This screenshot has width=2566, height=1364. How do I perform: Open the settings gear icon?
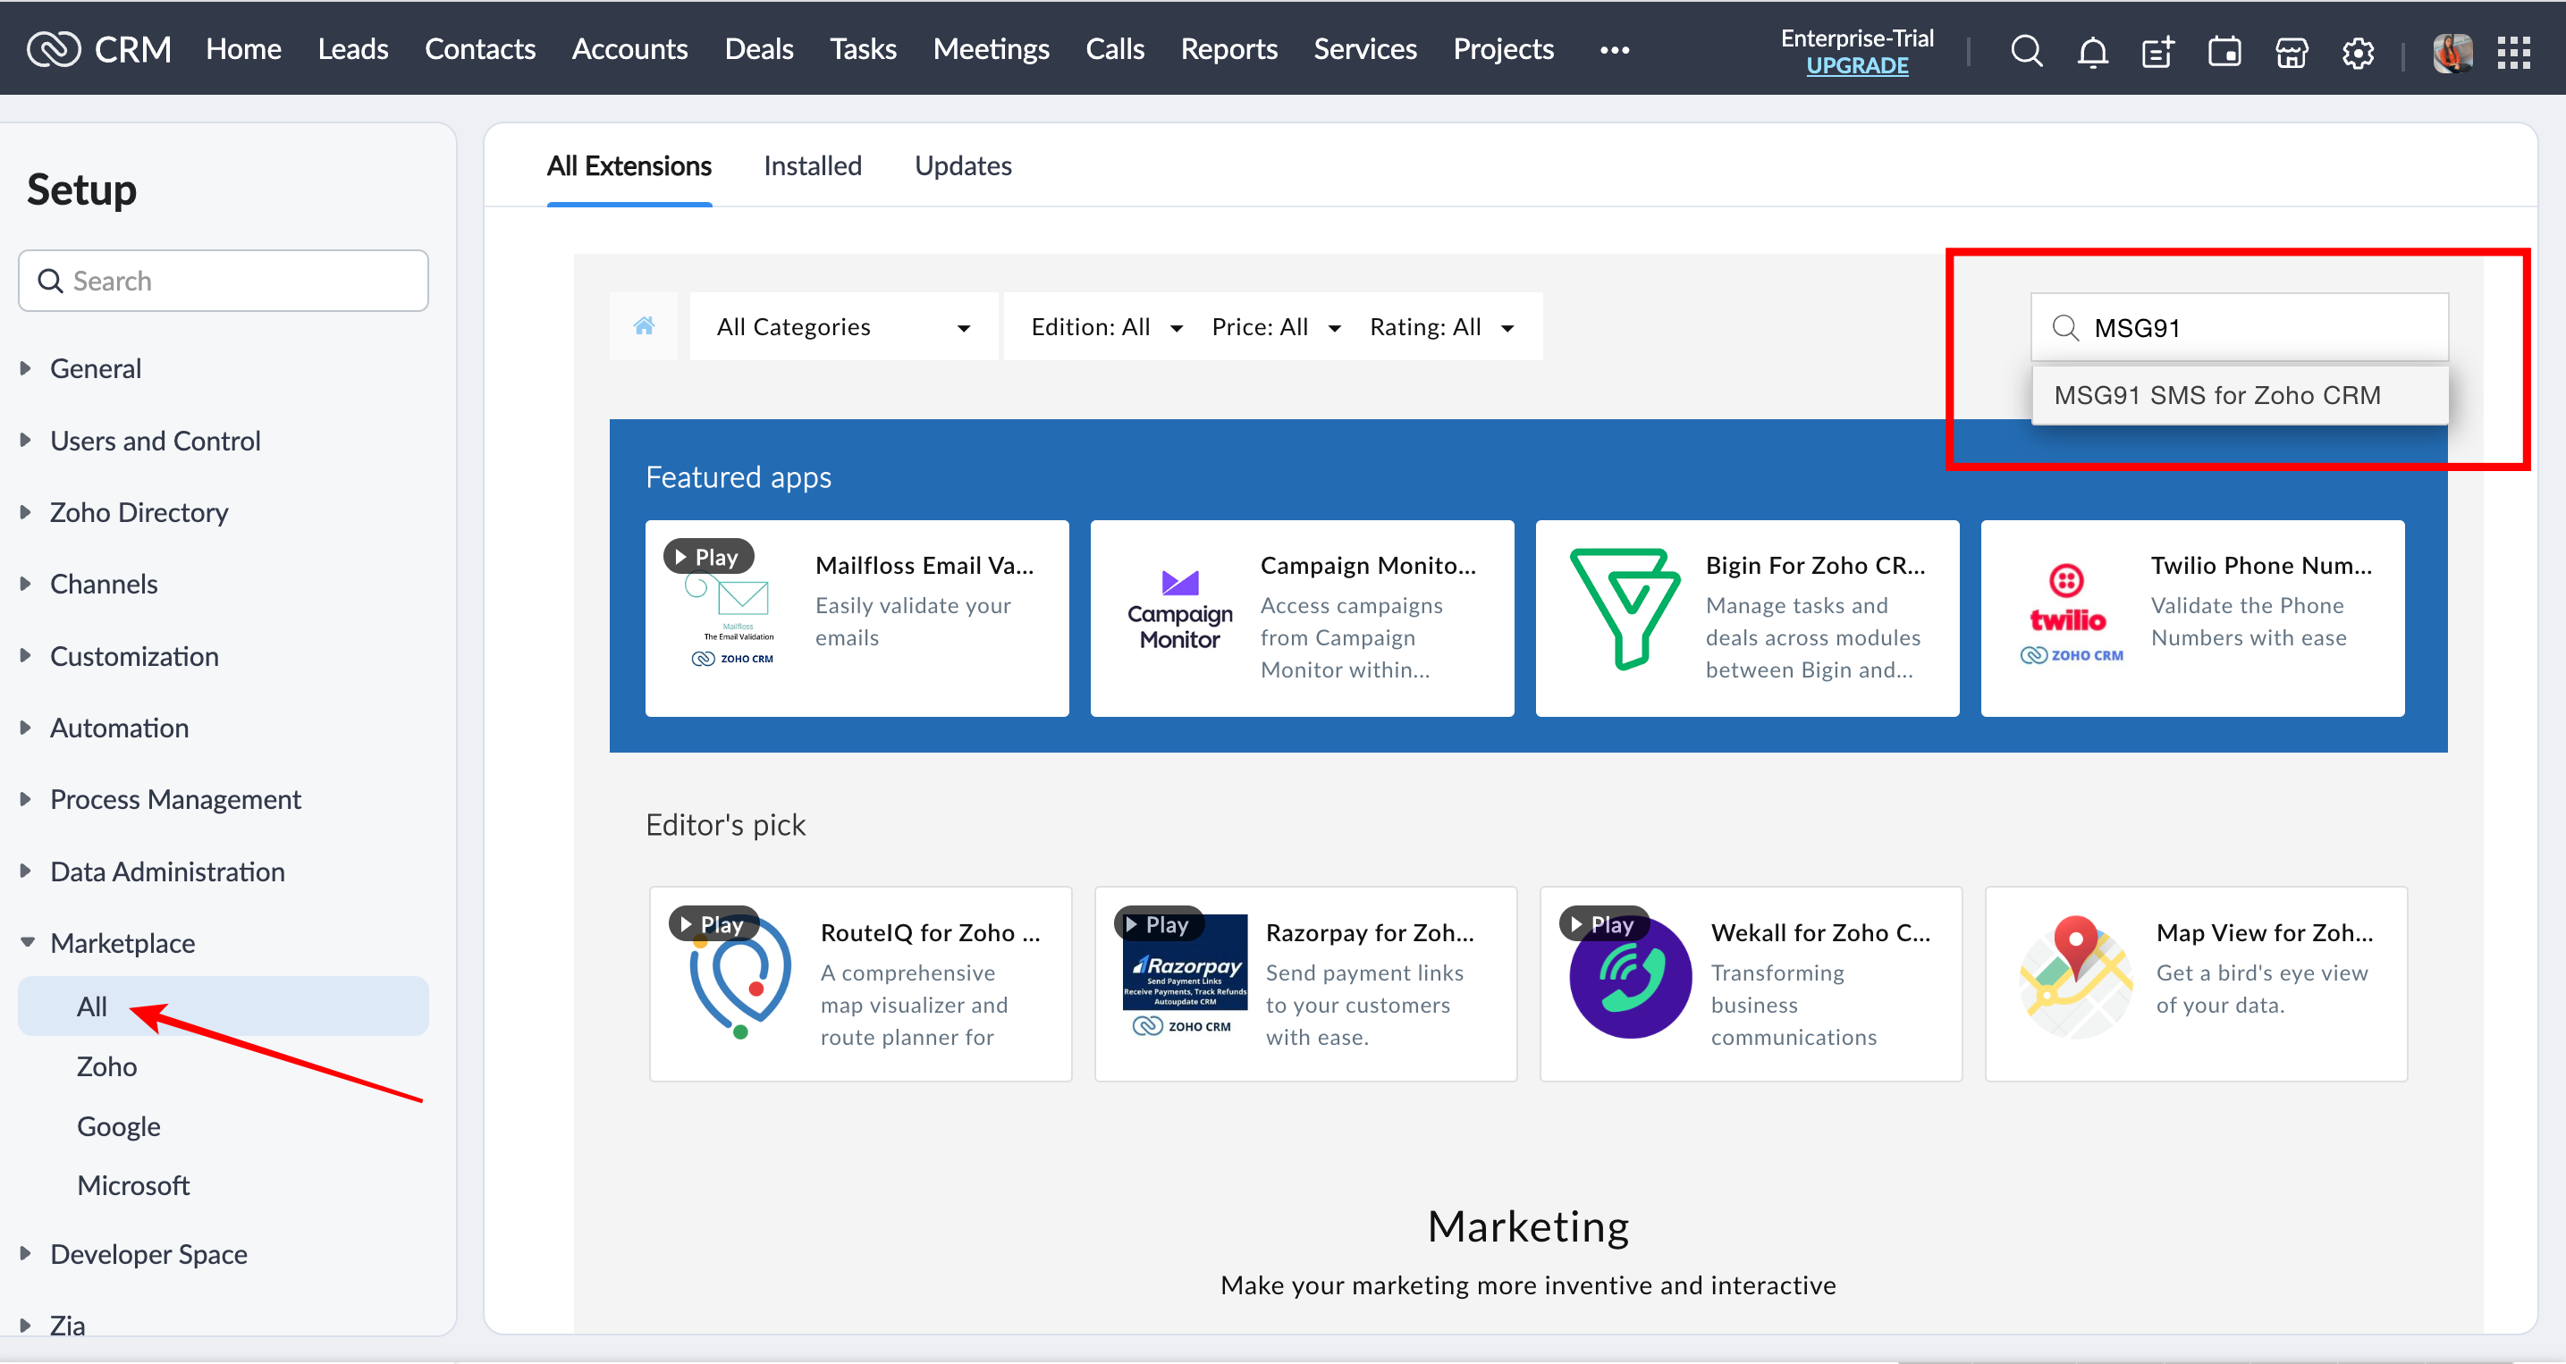click(2358, 52)
